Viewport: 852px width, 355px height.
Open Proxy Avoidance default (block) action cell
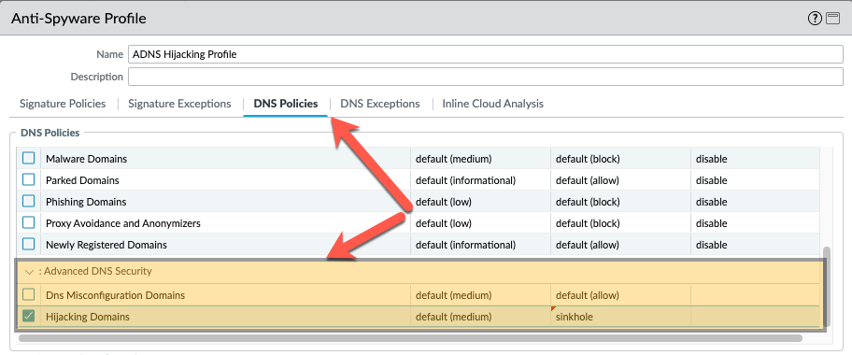620,223
